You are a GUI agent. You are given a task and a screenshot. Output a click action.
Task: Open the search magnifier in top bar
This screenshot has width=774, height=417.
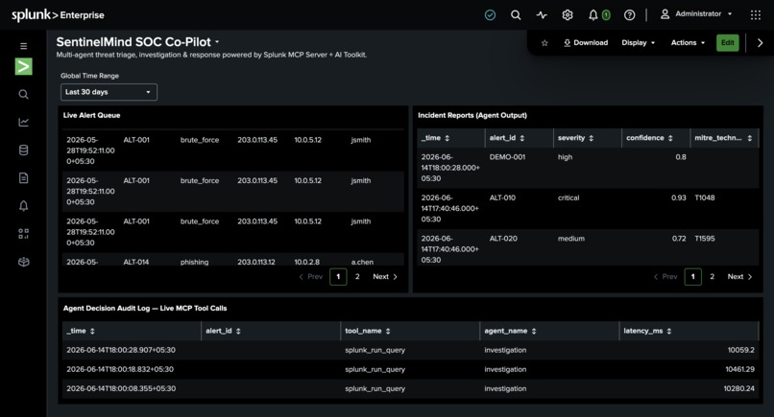[x=516, y=15]
